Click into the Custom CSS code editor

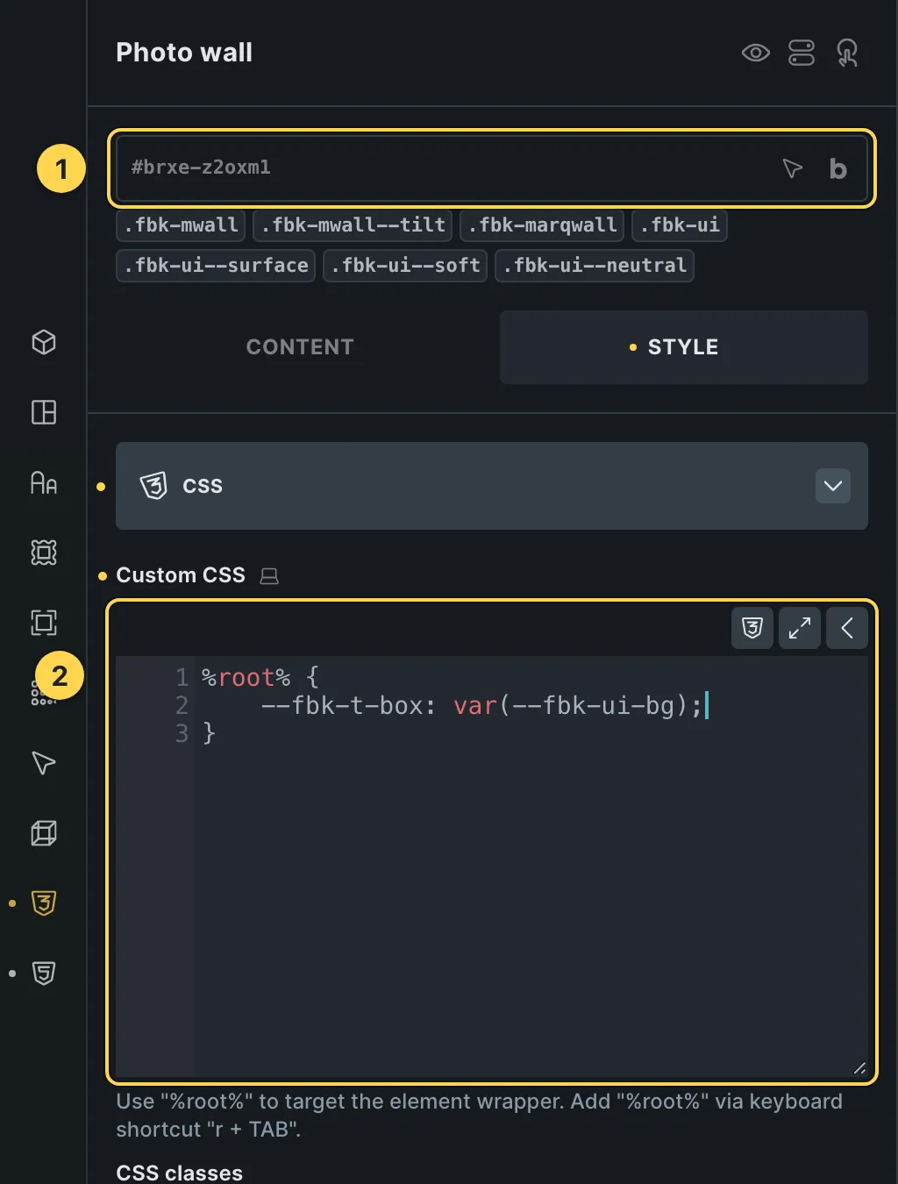tap(492, 866)
